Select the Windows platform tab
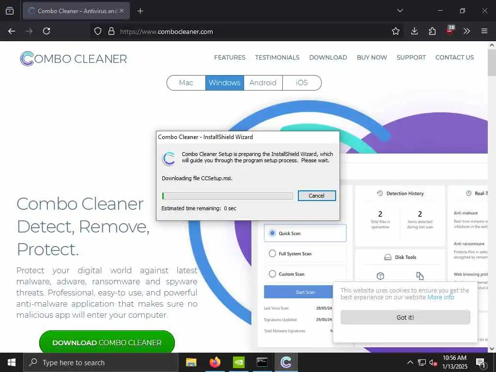The image size is (496, 372). click(225, 83)
